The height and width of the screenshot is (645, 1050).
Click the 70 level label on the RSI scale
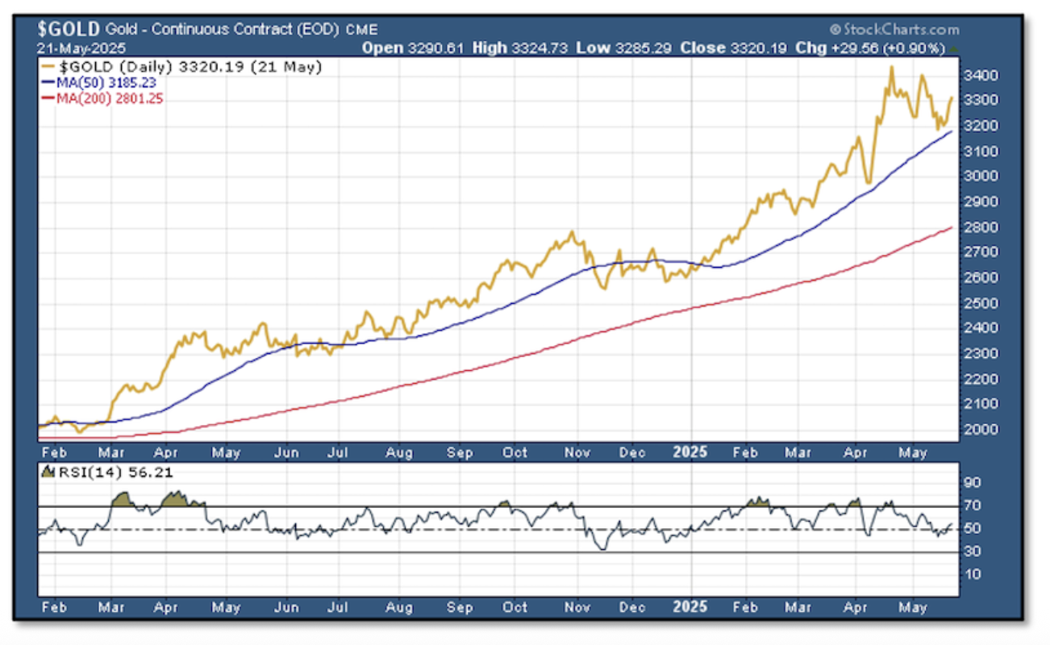[971, 506]
